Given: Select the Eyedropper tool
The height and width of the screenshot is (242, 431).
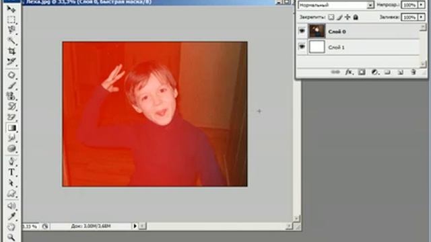Looking at the screenshot, I should coord(11,216).
